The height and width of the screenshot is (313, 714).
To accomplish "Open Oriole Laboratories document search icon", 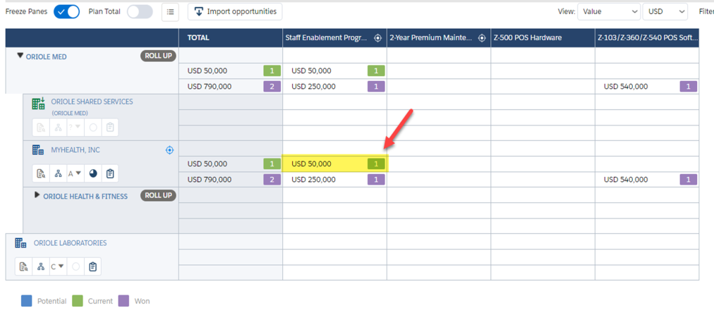I will click(x=24, y=267).
